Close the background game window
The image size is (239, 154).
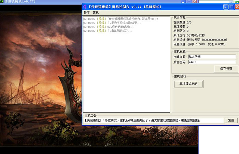coord(195,1)
